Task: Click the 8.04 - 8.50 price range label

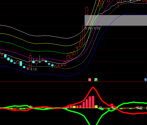Action: pos(93,28)
